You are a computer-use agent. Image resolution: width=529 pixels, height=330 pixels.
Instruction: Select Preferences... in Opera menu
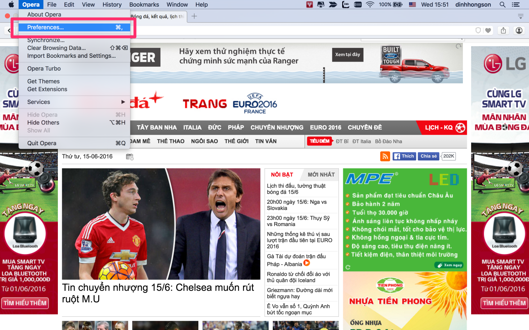74,27
